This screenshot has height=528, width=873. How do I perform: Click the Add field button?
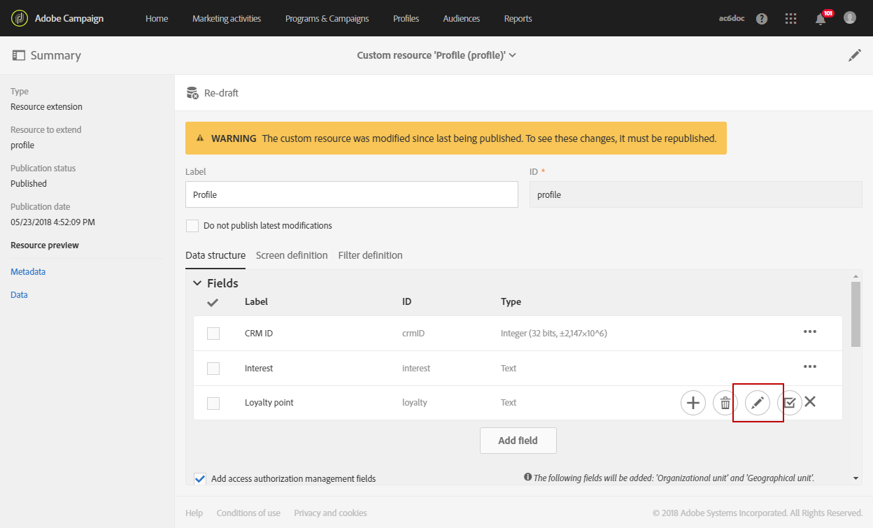(518, 441)
